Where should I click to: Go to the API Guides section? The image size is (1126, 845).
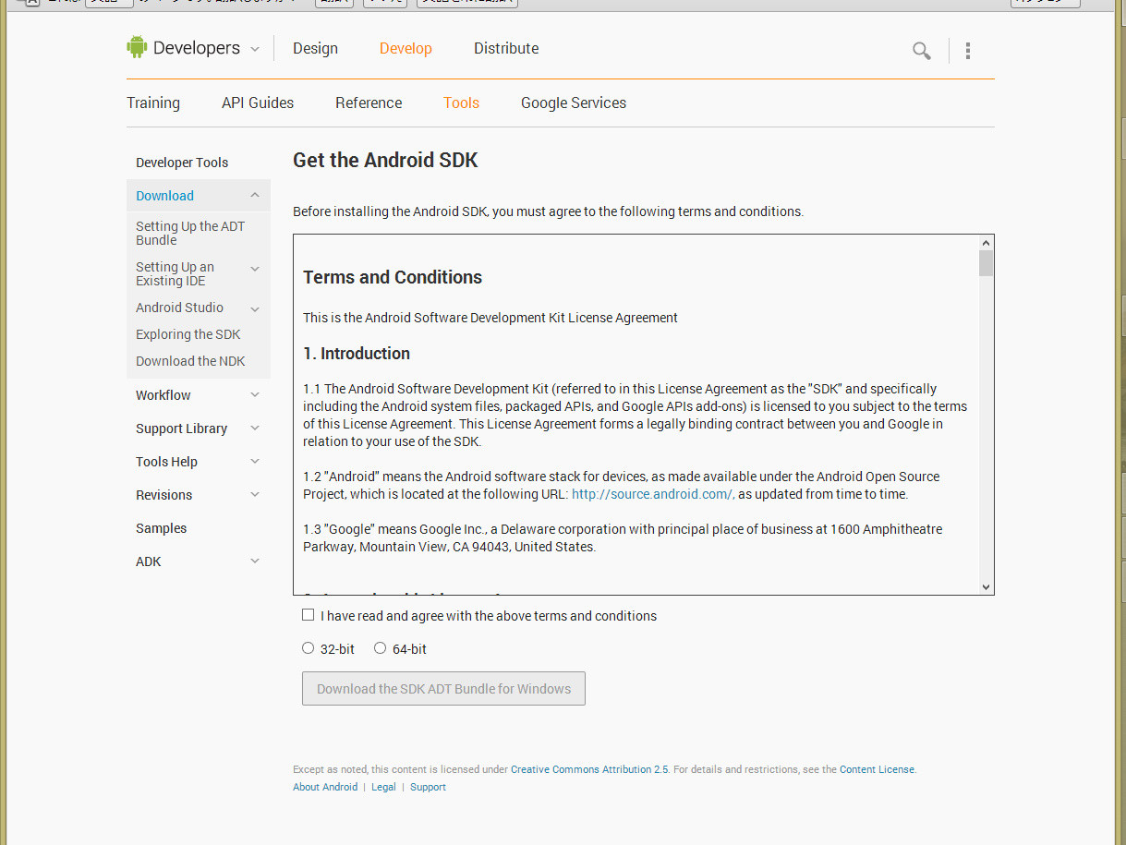tap(258, 103)
